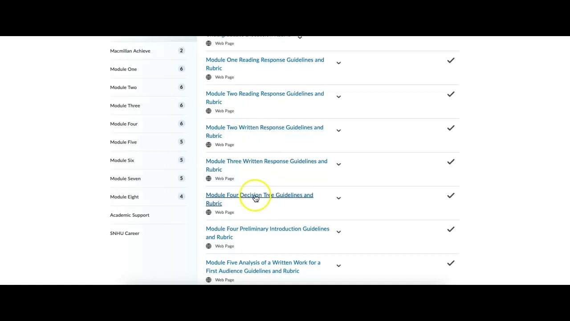Open dropdown arrow beside Module Three Written Response

(338, 165)
